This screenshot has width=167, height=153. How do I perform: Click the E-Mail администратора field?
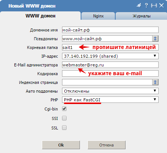point(110,65)
